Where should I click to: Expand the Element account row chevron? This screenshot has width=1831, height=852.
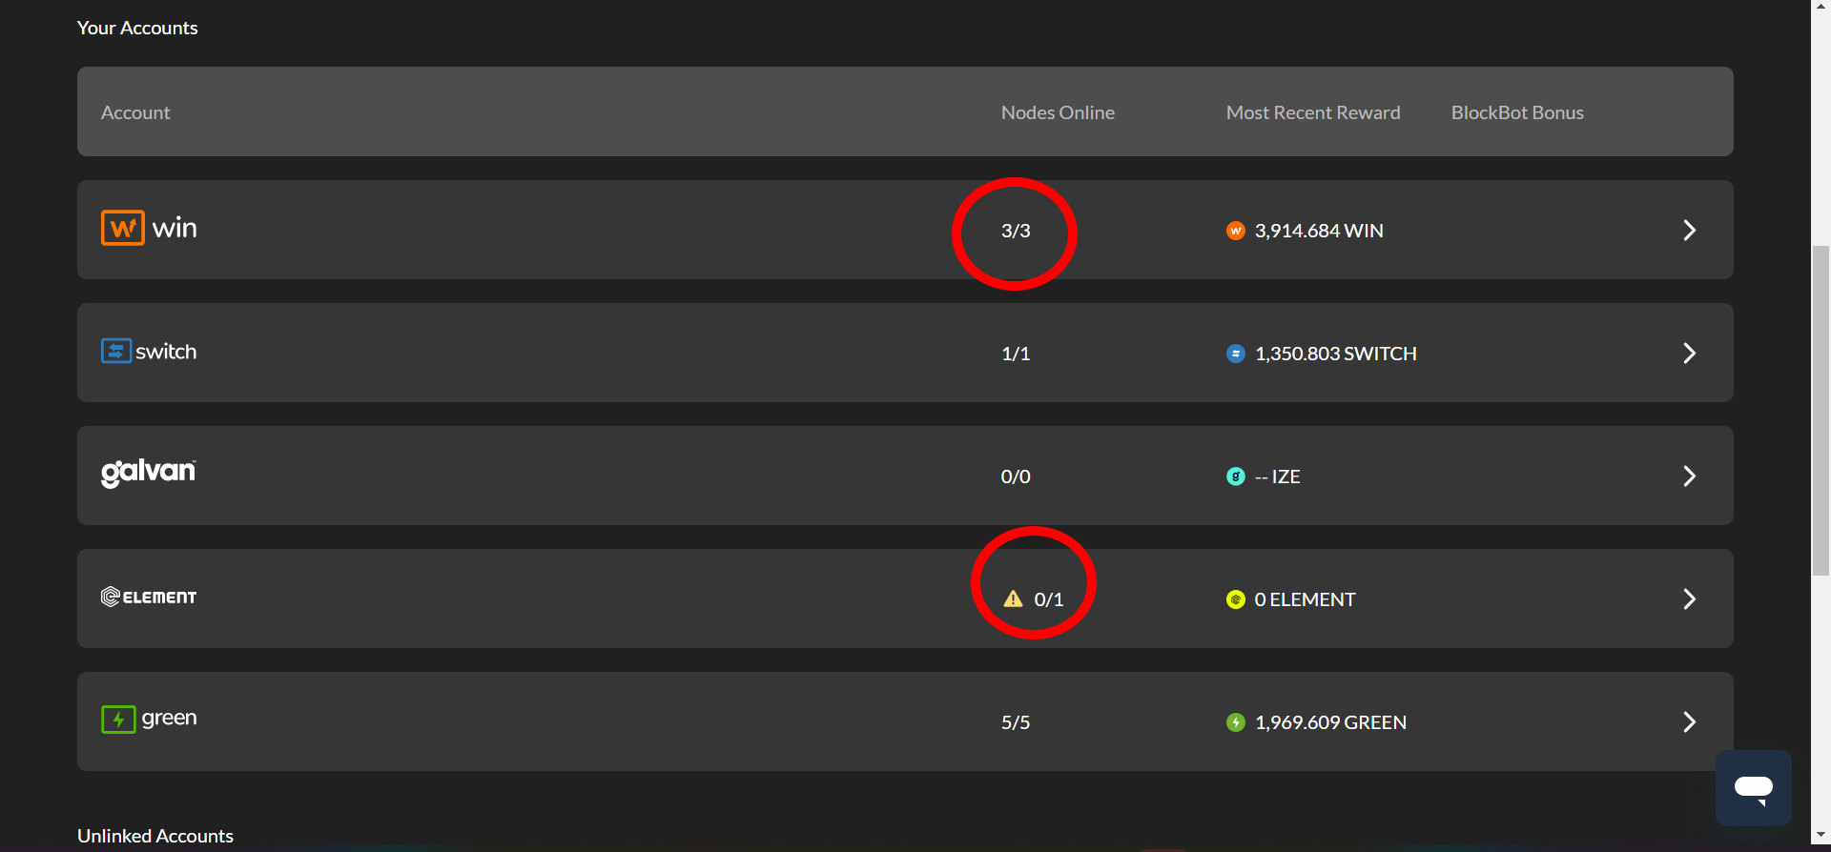click(x=1689, y=599)
